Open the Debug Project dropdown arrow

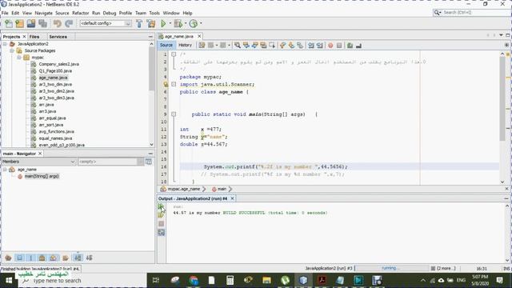[185, 23]
